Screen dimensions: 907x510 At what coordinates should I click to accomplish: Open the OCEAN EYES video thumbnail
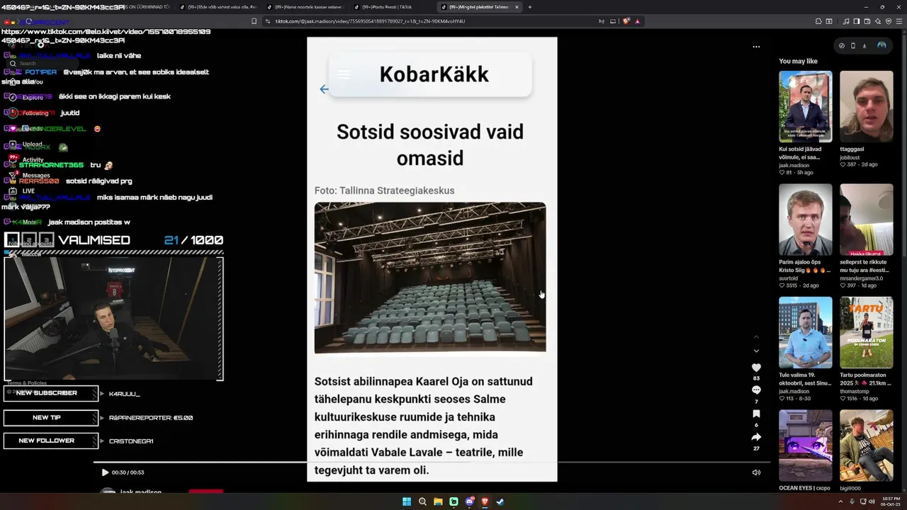point(806,446)
